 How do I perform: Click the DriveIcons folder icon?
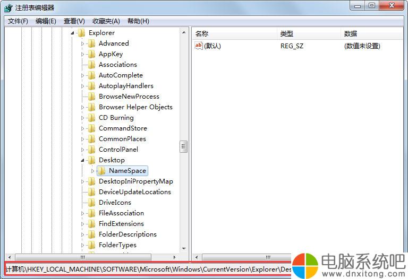click(x=91, y=203)
